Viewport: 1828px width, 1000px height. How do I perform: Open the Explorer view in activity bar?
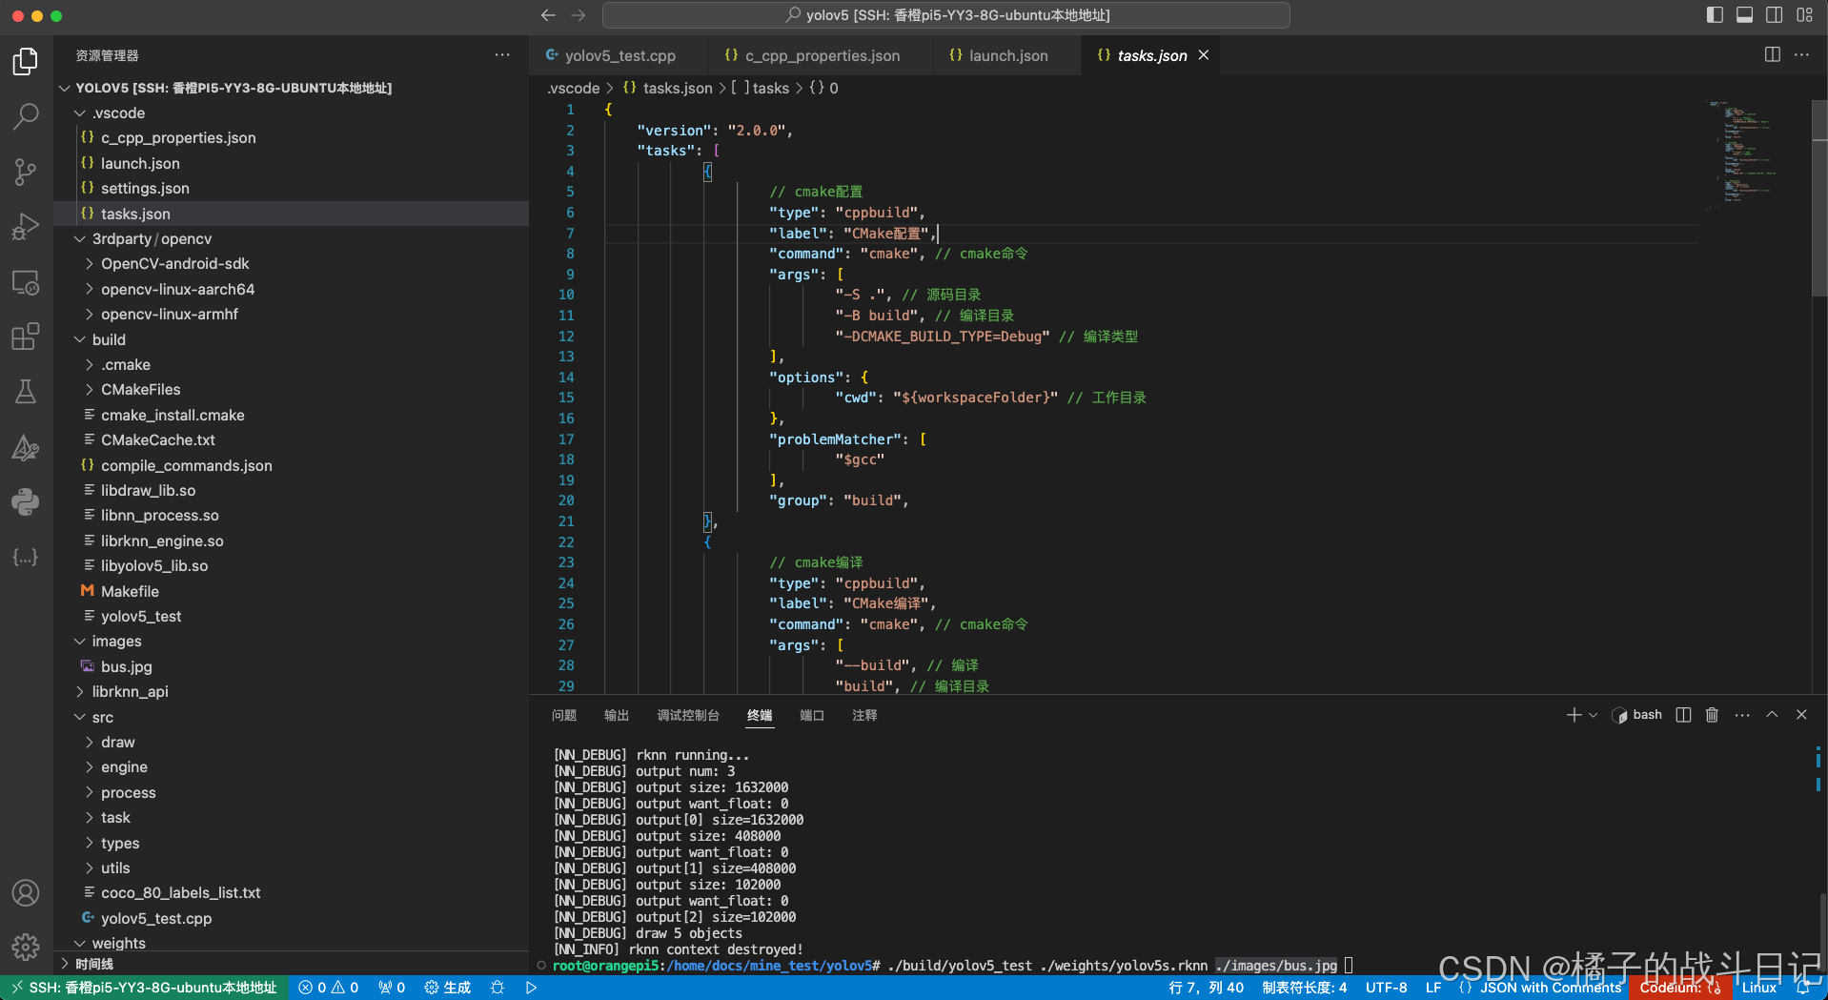pyautogui.click(x=26, y=61)
